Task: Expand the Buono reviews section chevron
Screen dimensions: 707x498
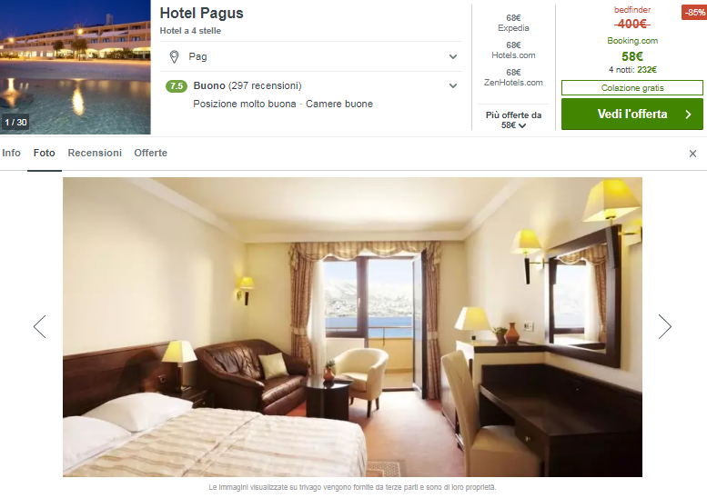Action: pos(453,85)
